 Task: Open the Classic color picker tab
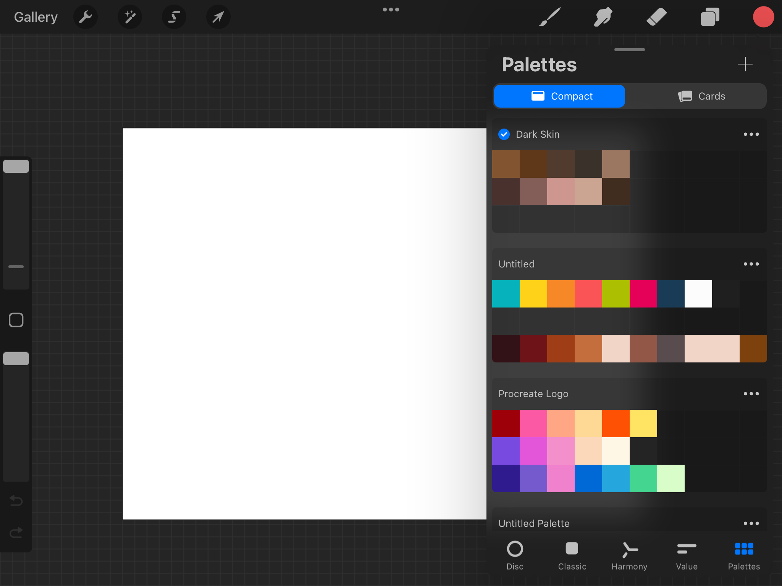coord(572,556)
